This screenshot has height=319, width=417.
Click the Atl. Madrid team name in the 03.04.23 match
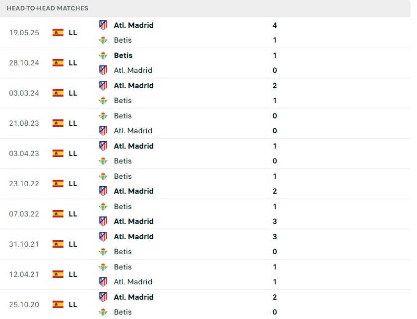(x=133, y=146)
